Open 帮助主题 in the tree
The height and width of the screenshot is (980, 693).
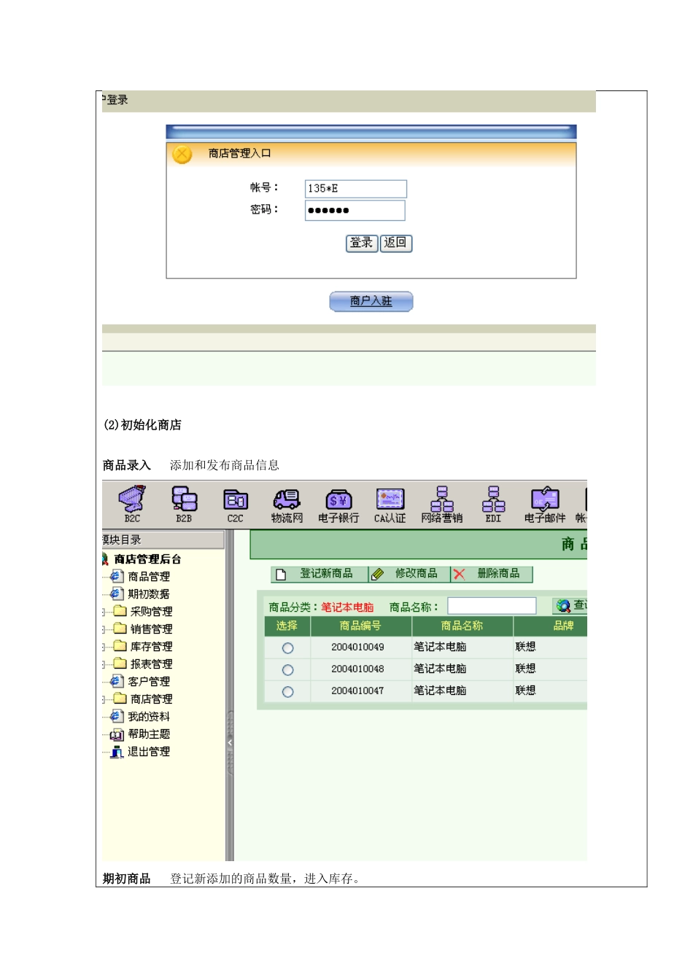click(x=149, y=734)
